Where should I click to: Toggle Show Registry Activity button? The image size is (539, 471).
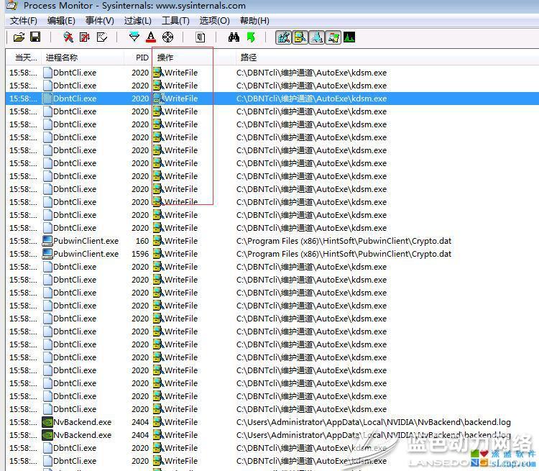[284, 37]
